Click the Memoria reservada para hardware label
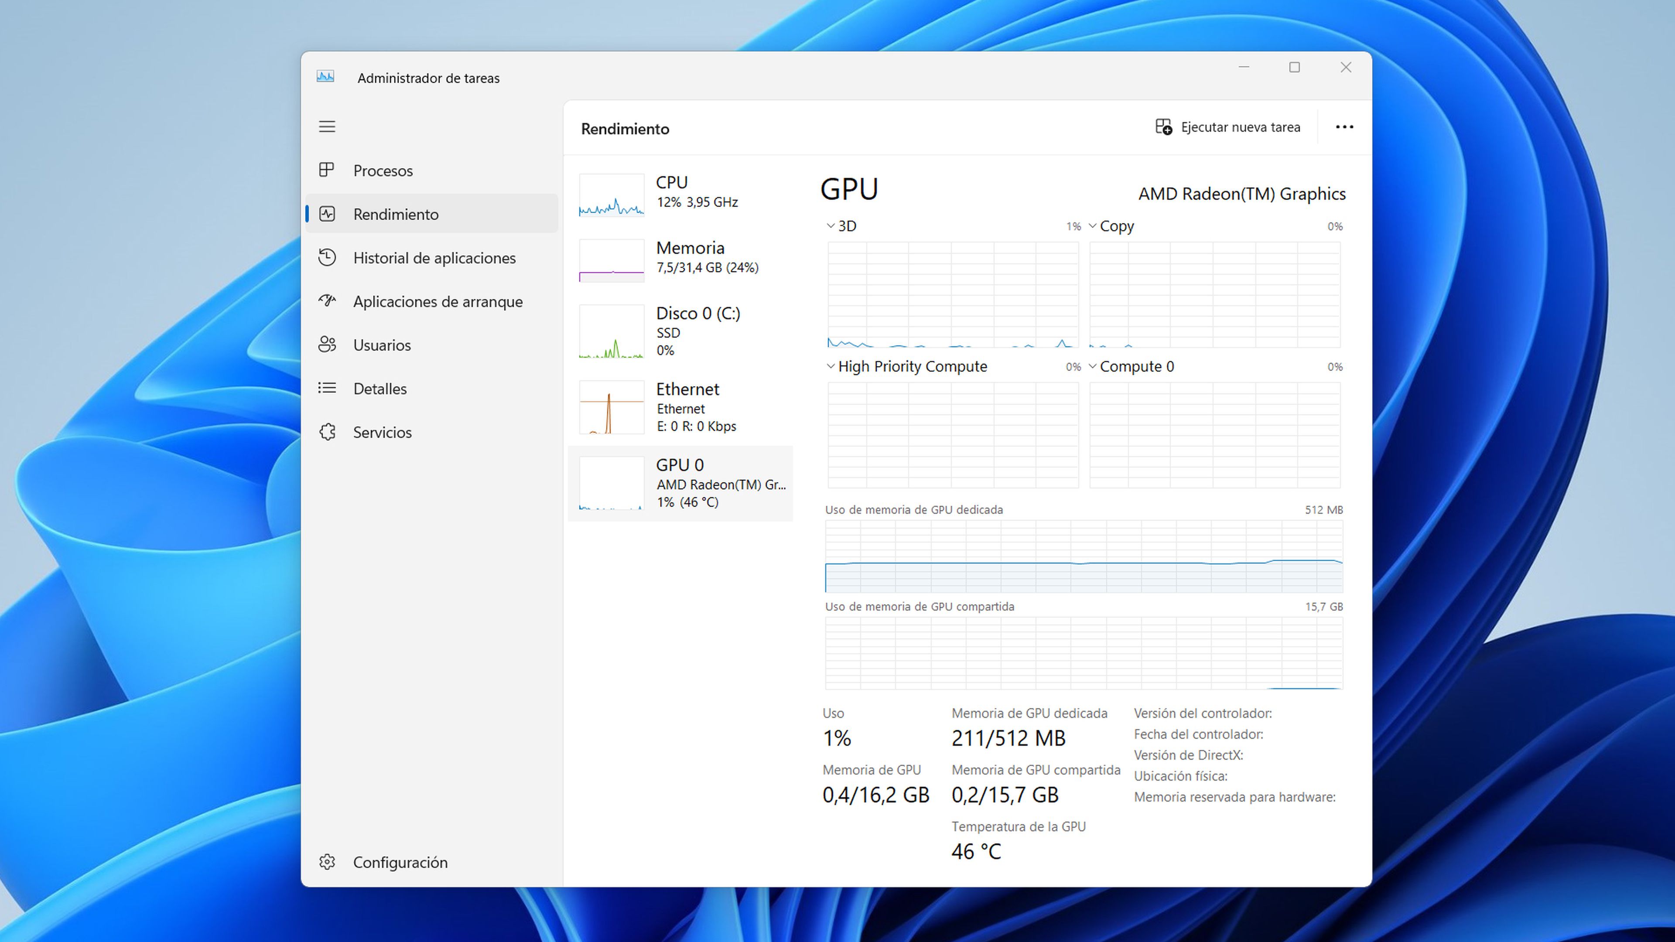The height and width of the screenshot is (942, 1675). (x=1235, y=797)
